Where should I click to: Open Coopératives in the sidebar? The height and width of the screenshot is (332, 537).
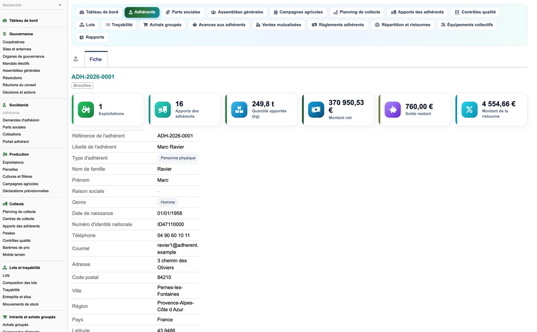(x=13, y=42)
